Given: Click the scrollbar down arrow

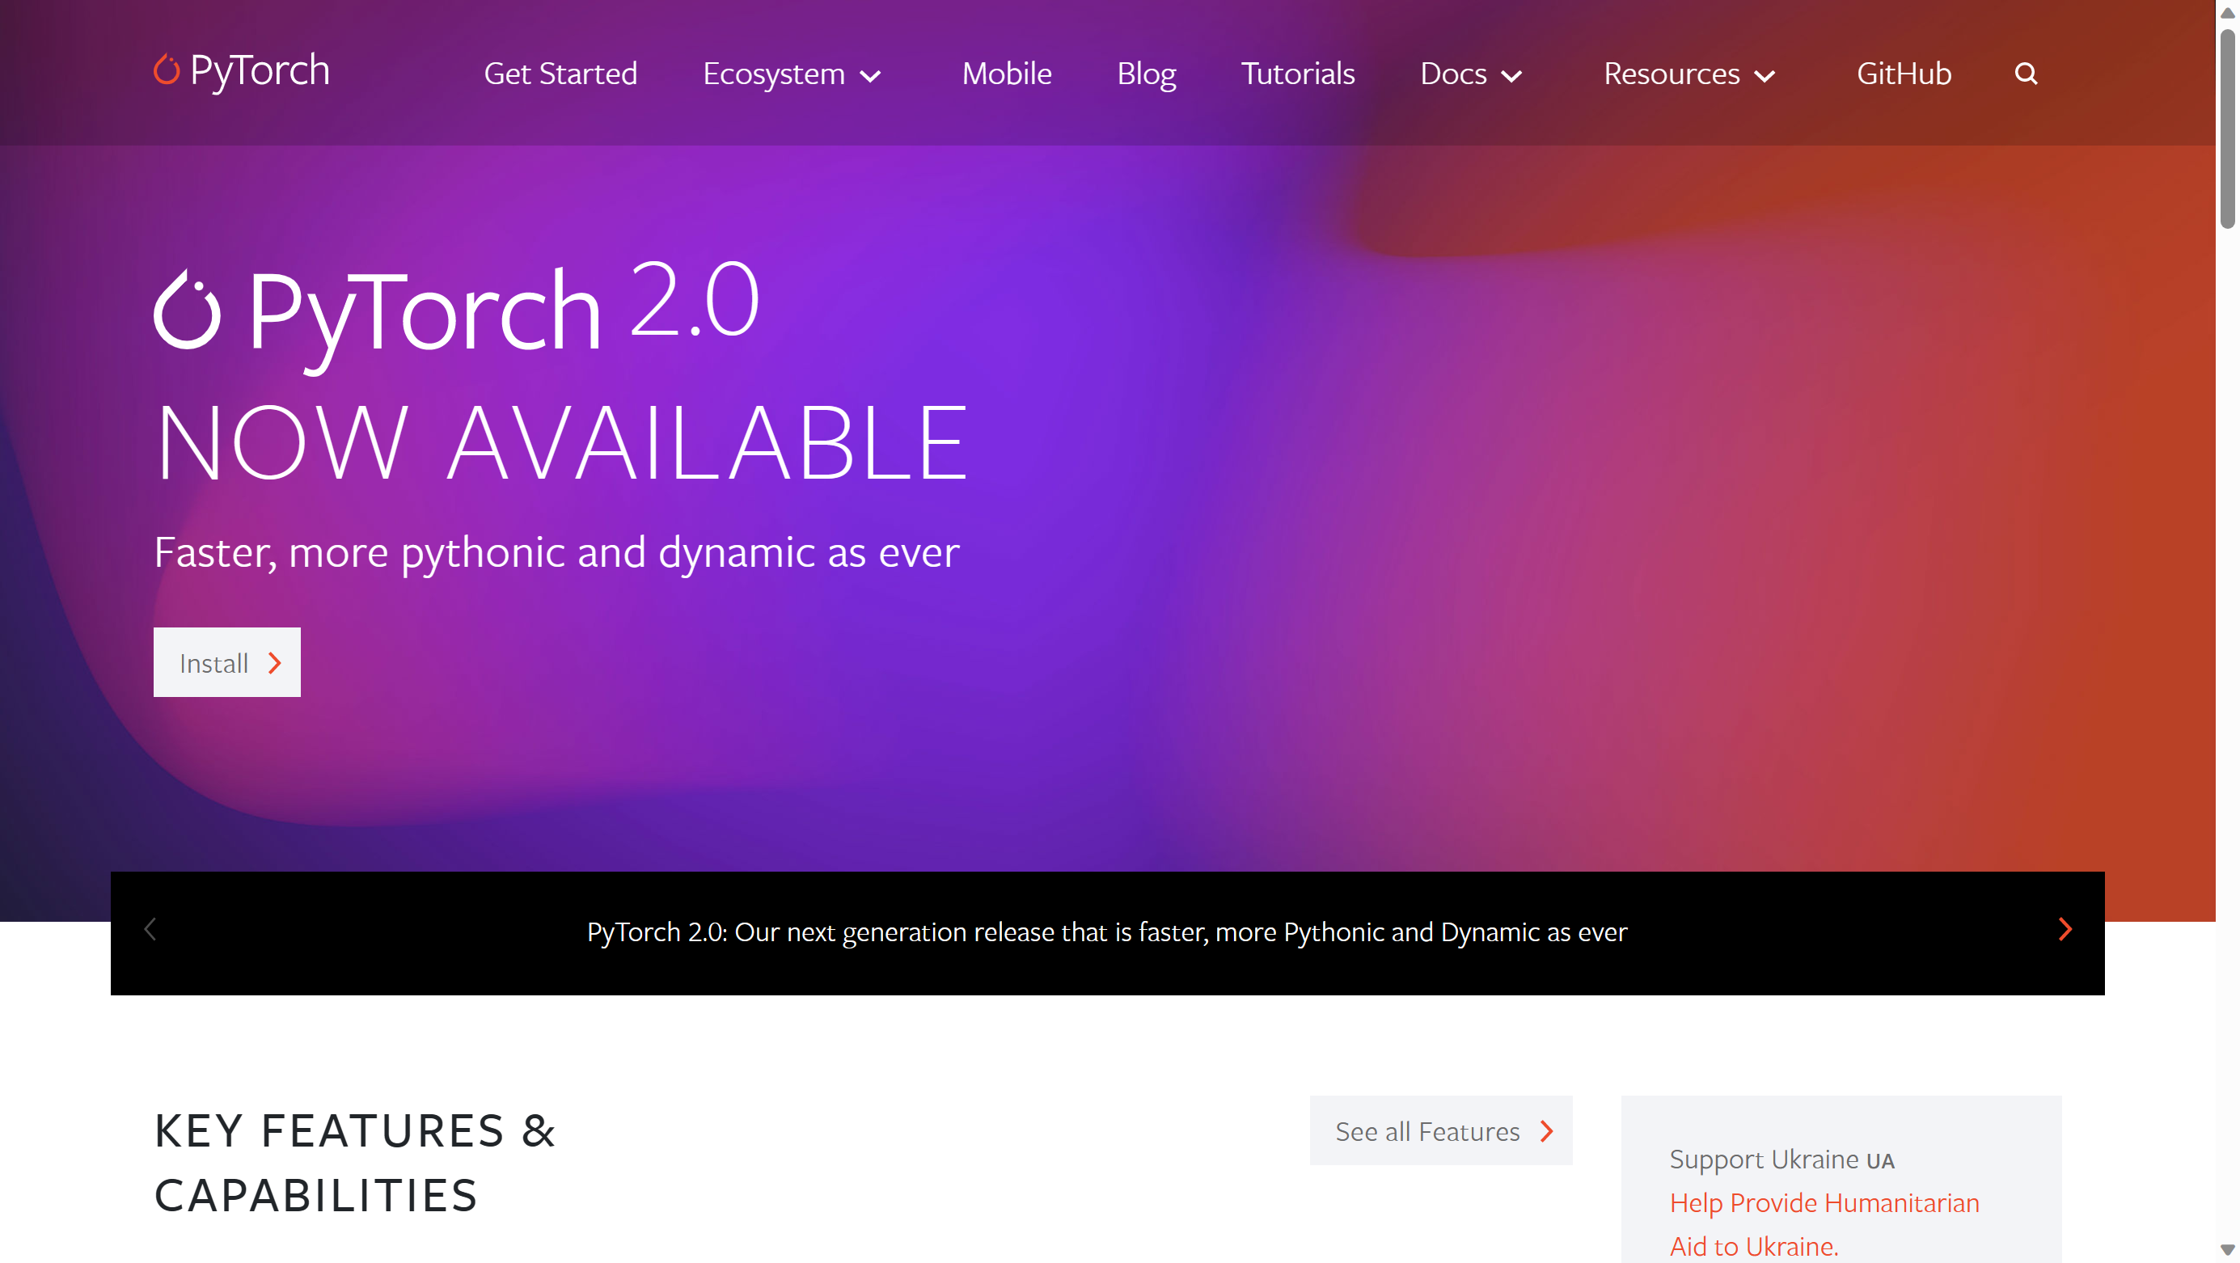Looking at the screenshot, I should click(x=2227, y=1250).
